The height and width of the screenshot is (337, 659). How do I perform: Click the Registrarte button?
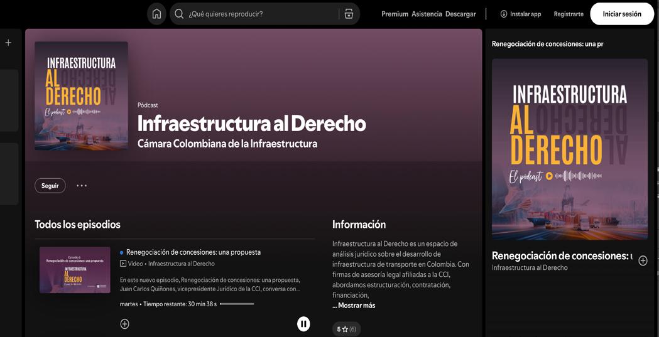click(x=568, y=14)
